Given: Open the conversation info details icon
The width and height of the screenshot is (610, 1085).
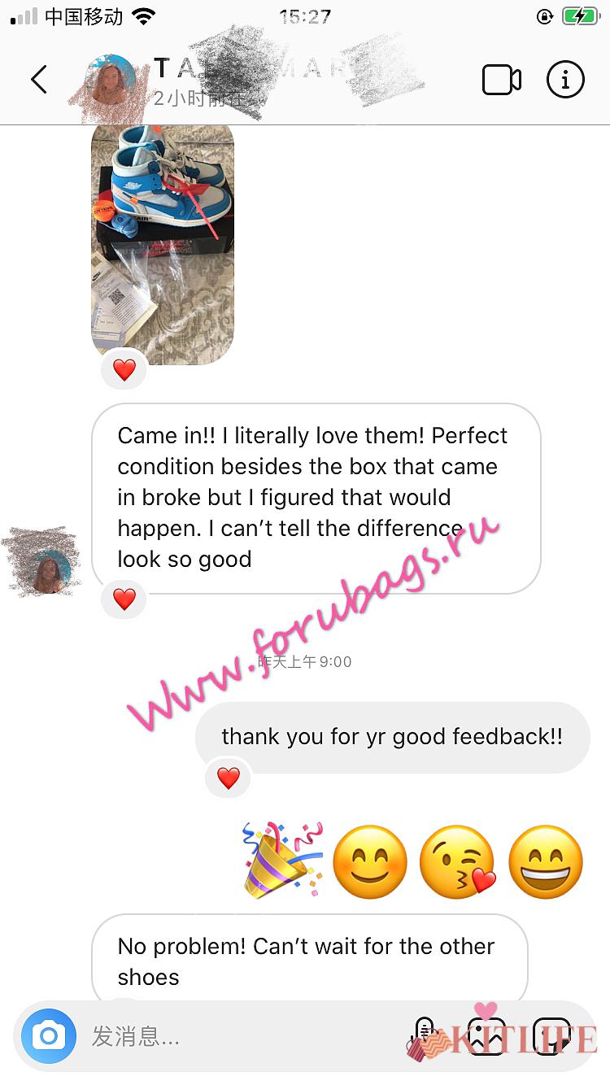Looking at the screenshot, I should pos(565,80).
